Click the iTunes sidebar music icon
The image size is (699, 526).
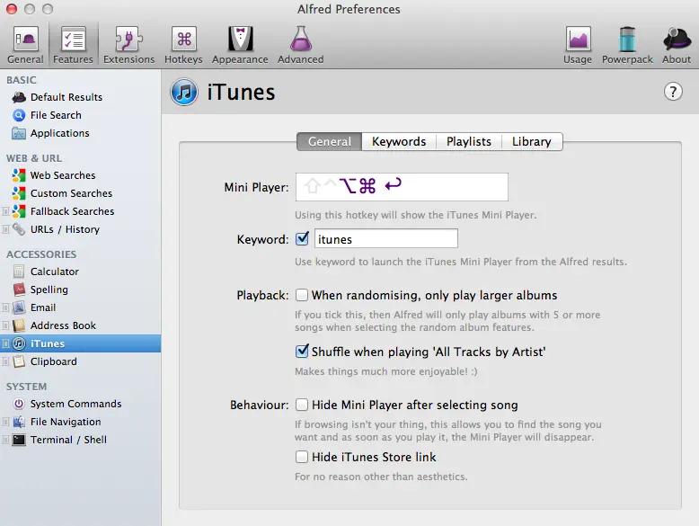point(19,343)
